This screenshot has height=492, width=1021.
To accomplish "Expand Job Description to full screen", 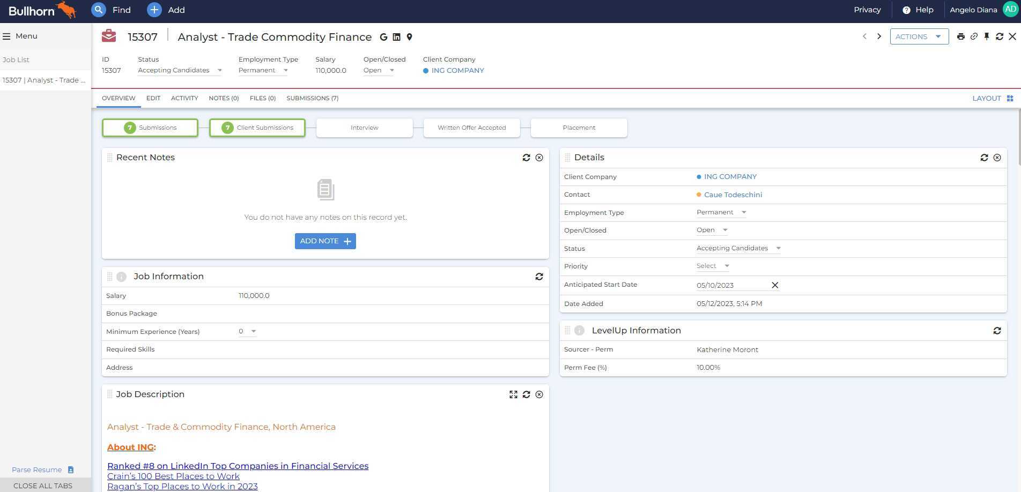I will tap(513, 394).
